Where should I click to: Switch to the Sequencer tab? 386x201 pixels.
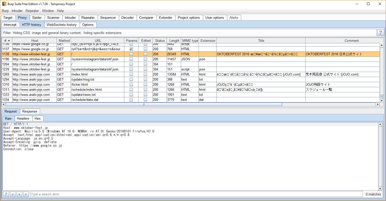coord(108,17)
